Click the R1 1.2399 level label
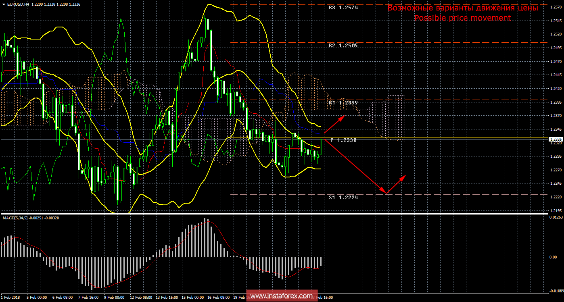The width and height of the screenshot is (564, 302). pos(343,103)
